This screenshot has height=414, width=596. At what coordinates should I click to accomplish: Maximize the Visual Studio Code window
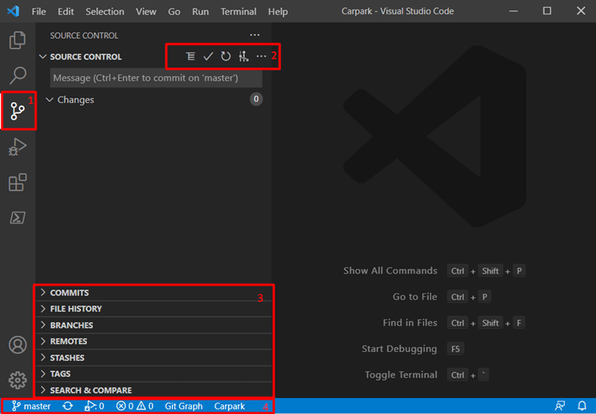547,11
